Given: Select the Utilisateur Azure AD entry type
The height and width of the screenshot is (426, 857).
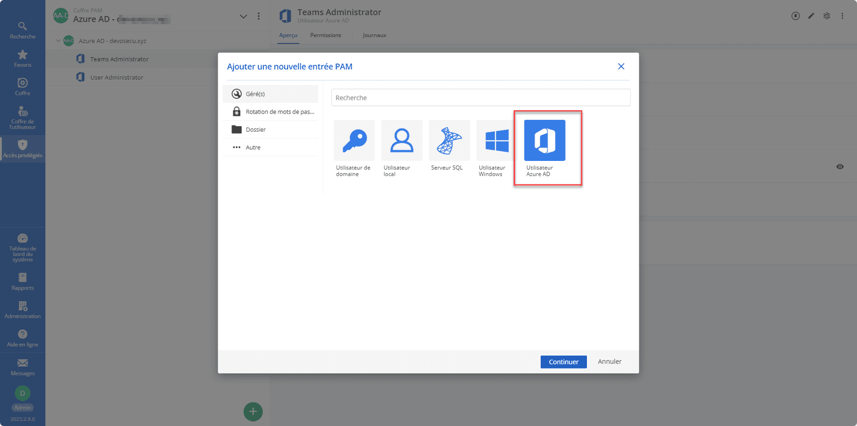Looking at the screenshot, I should click(545, 141).
